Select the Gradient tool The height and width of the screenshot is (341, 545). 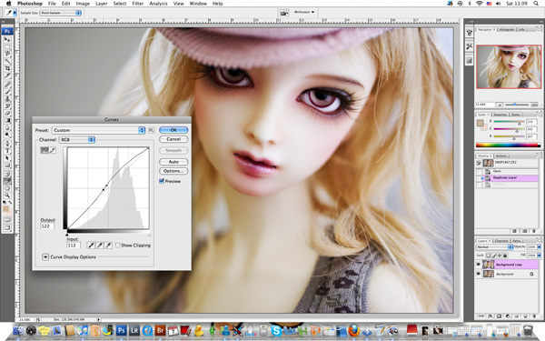tap(7, 120)
